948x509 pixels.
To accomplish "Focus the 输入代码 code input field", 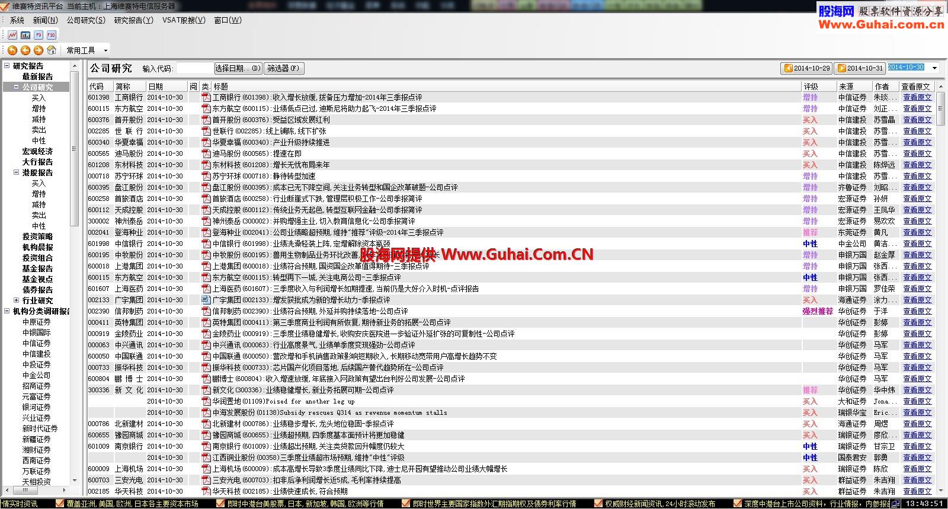I will pos(194,68).
